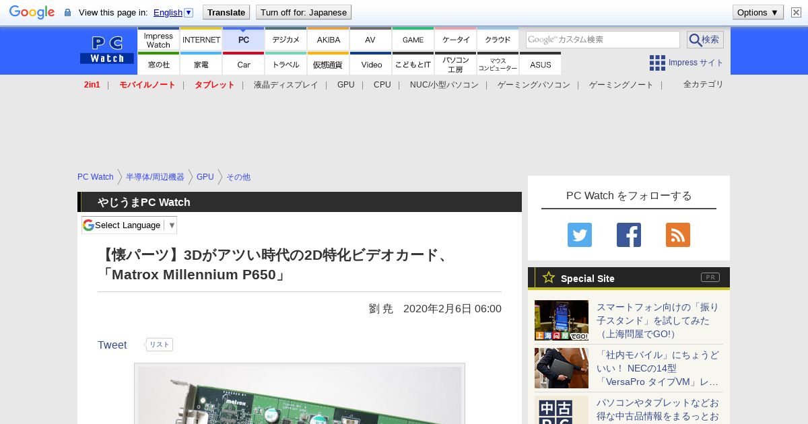Open the 家電 tab

(x=201, y=64)
